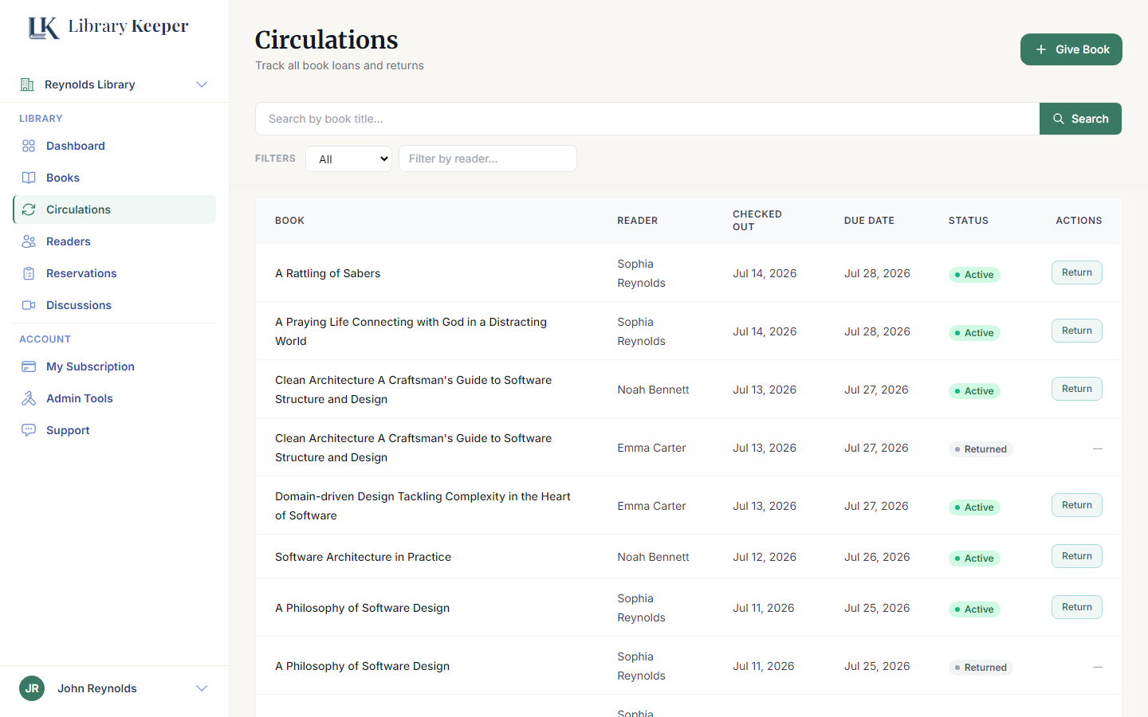Click the Jul 26, 2026 due date
1148x717 pixels.
[877, 557]
